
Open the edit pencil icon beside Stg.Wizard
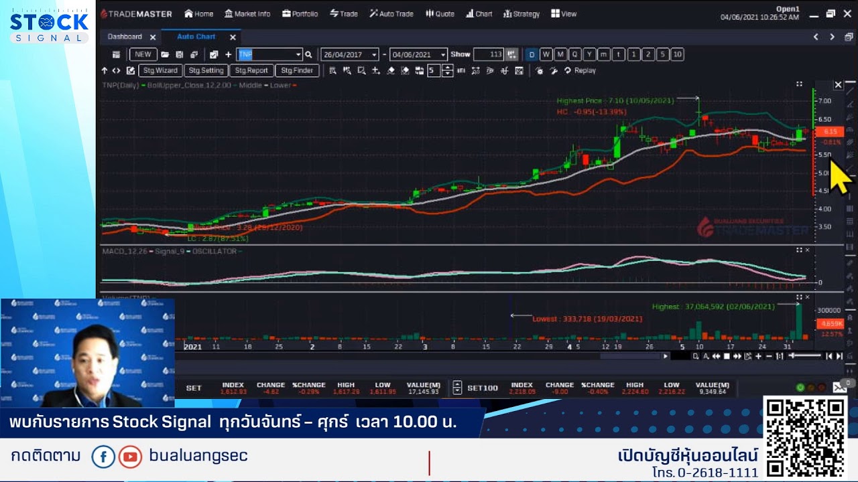[x=131, y=70]
